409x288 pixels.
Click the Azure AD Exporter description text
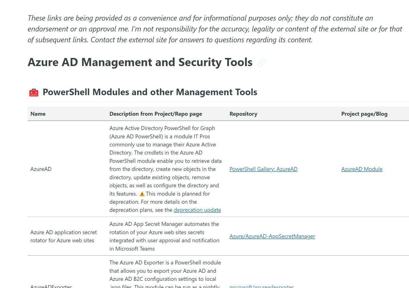[x=165, y=275]
